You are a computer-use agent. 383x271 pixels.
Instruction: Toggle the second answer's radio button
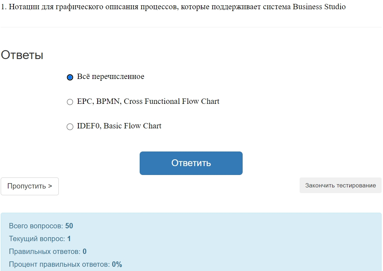tap(70, 102)
